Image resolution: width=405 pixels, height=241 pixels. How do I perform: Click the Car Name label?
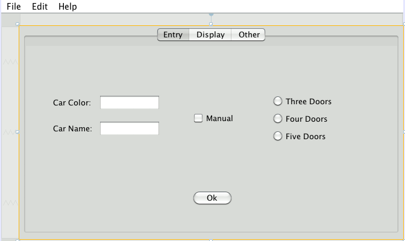(72, 128)
